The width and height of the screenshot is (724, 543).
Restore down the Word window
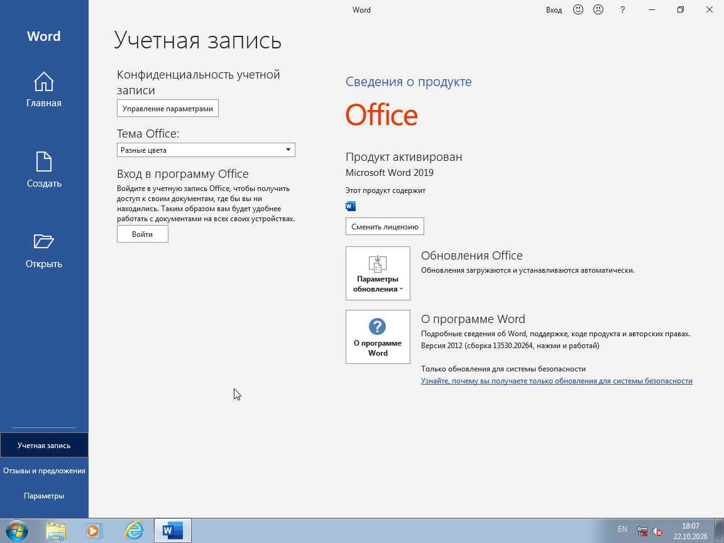(x=680, y=9)
